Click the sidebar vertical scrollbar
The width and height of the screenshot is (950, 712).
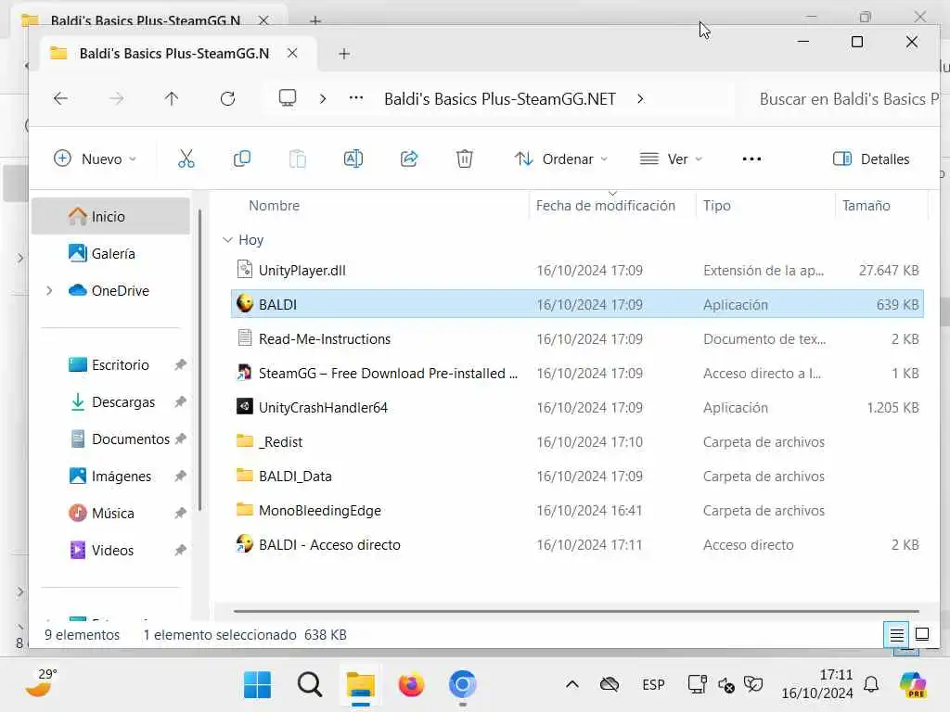(x=199, y=360)
